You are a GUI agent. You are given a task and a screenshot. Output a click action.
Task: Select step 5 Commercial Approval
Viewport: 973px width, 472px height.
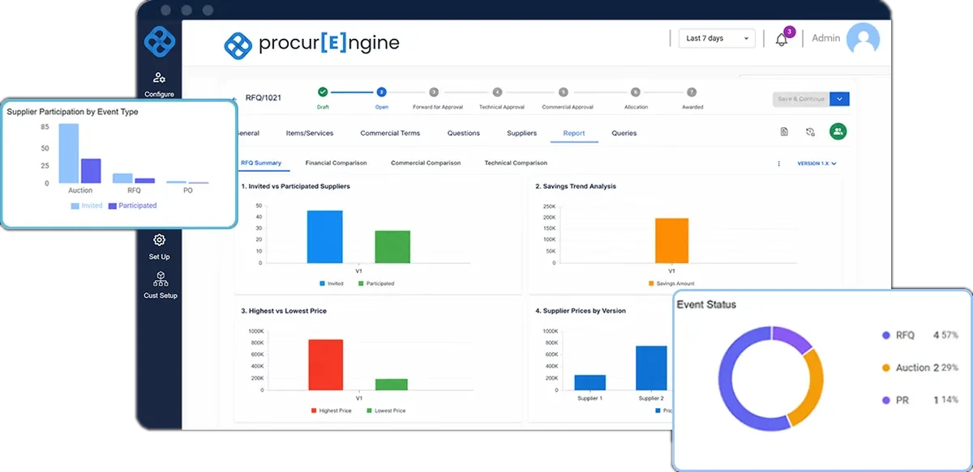(564, 92)
